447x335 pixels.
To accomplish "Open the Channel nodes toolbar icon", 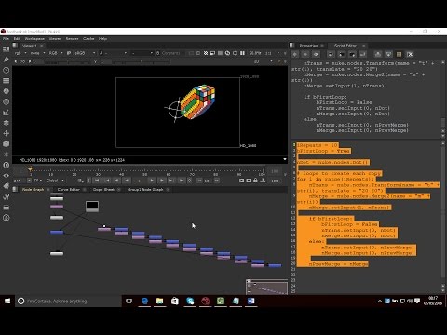I will pos(6,81).
